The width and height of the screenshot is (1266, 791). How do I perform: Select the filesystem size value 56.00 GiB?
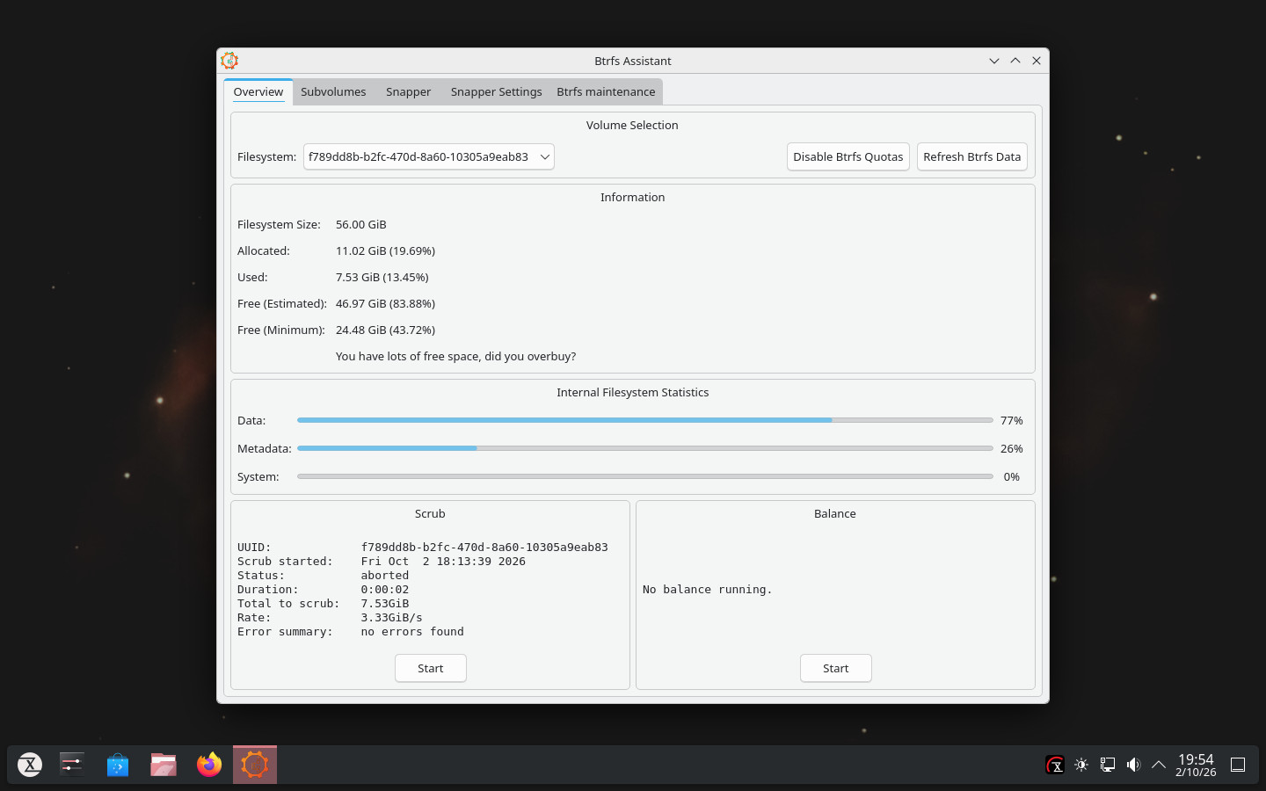[x=361, y=224]
